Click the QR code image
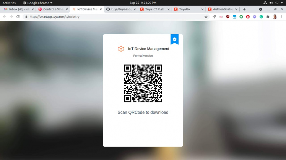Viewport: 286px width, 160px height. point(143,83)
